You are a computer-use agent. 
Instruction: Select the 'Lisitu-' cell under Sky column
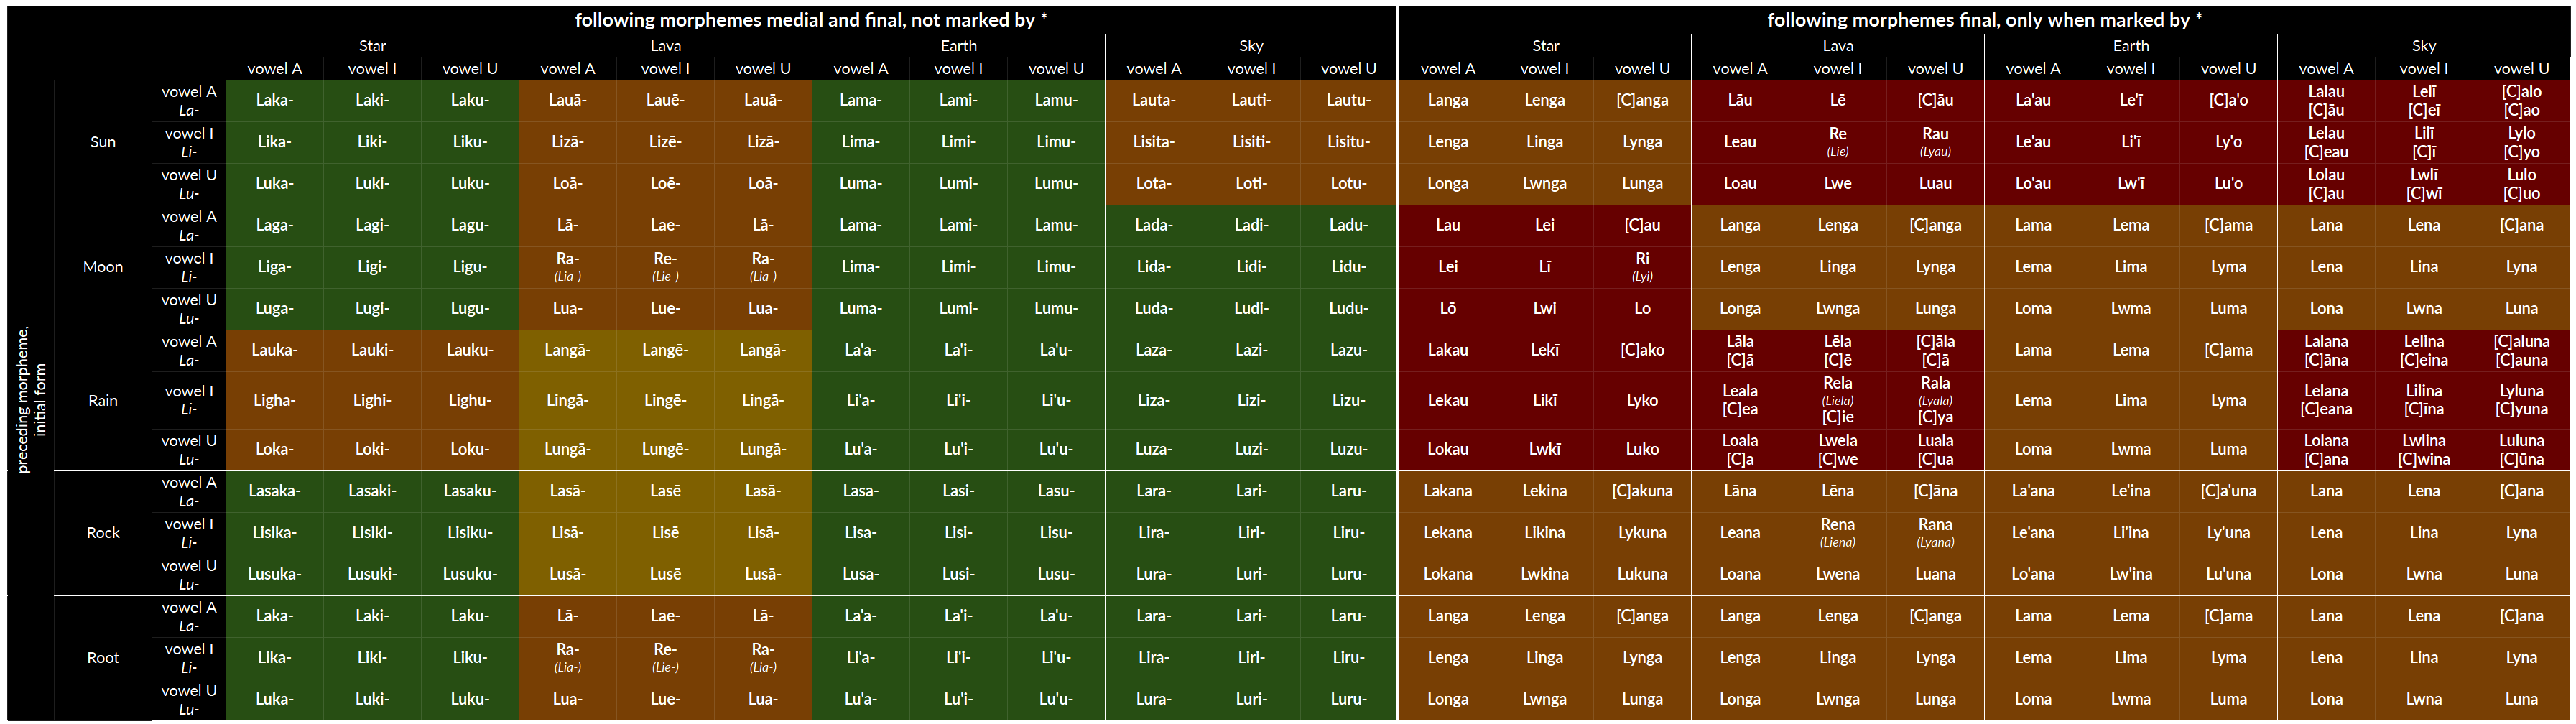coord(1348,142)
